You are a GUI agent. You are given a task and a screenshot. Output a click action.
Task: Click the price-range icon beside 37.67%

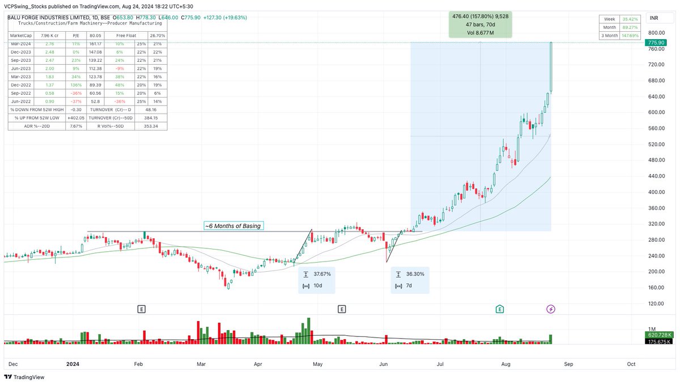click(x=306, y=273)
